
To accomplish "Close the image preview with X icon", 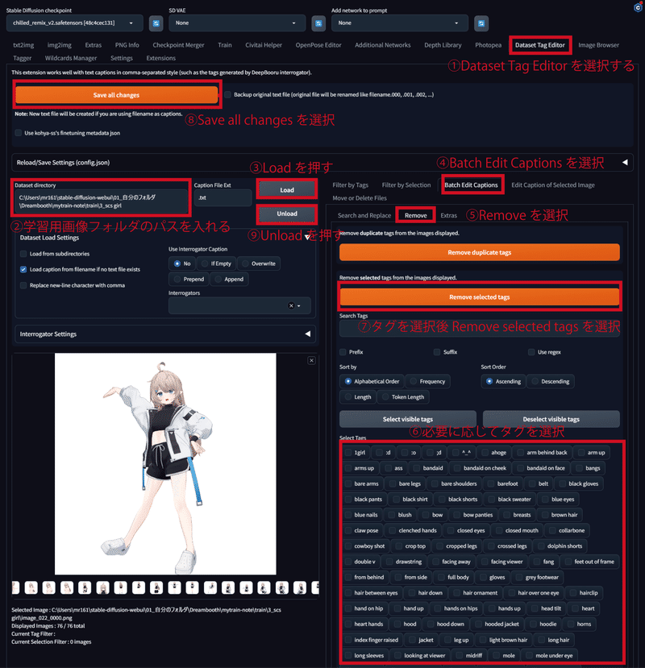I will (312, 360).
